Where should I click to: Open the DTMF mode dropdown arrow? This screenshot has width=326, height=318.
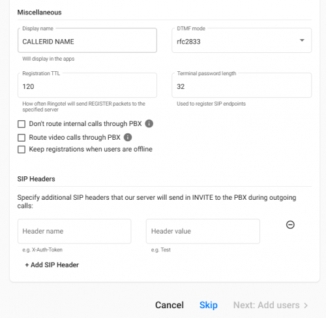coord(302,40)
